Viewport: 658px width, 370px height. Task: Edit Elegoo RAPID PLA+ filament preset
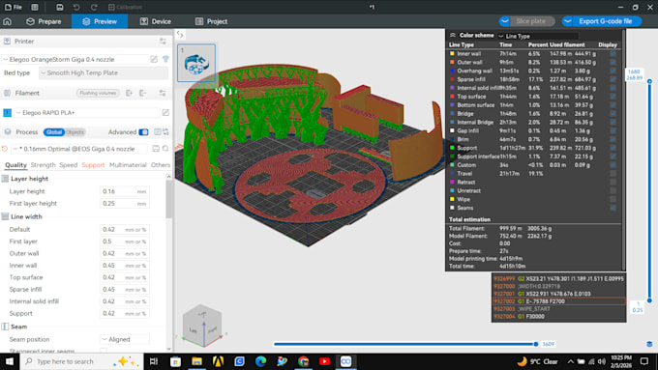[x=165, y=113]
